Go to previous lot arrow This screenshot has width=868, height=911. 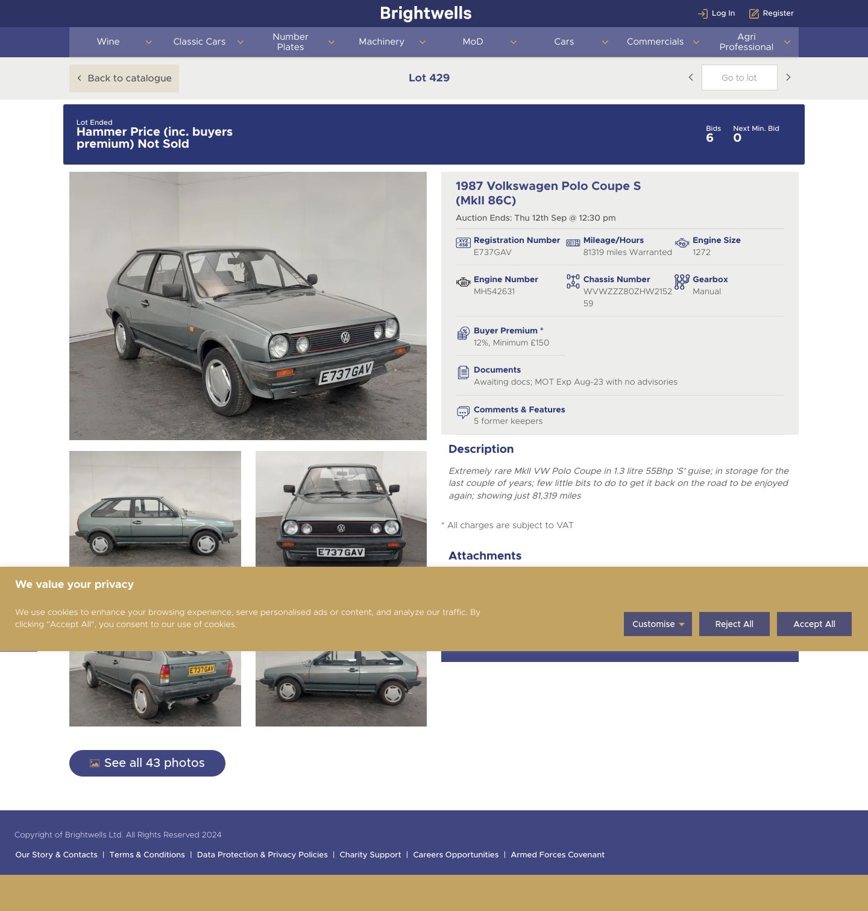coord(691,77)
